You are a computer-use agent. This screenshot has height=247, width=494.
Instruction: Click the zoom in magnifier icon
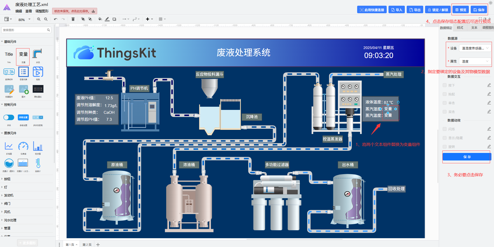39,19
